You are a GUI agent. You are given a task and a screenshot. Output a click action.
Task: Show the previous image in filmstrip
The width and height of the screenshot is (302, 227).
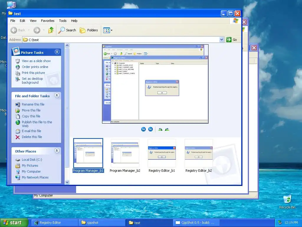(143, 129)
